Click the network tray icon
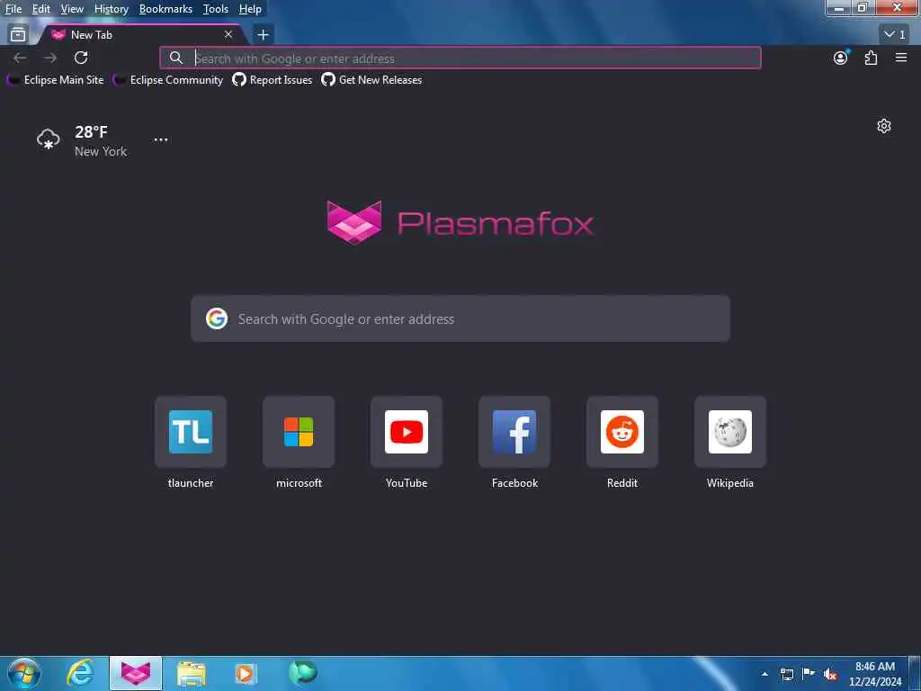 [787, 674]
